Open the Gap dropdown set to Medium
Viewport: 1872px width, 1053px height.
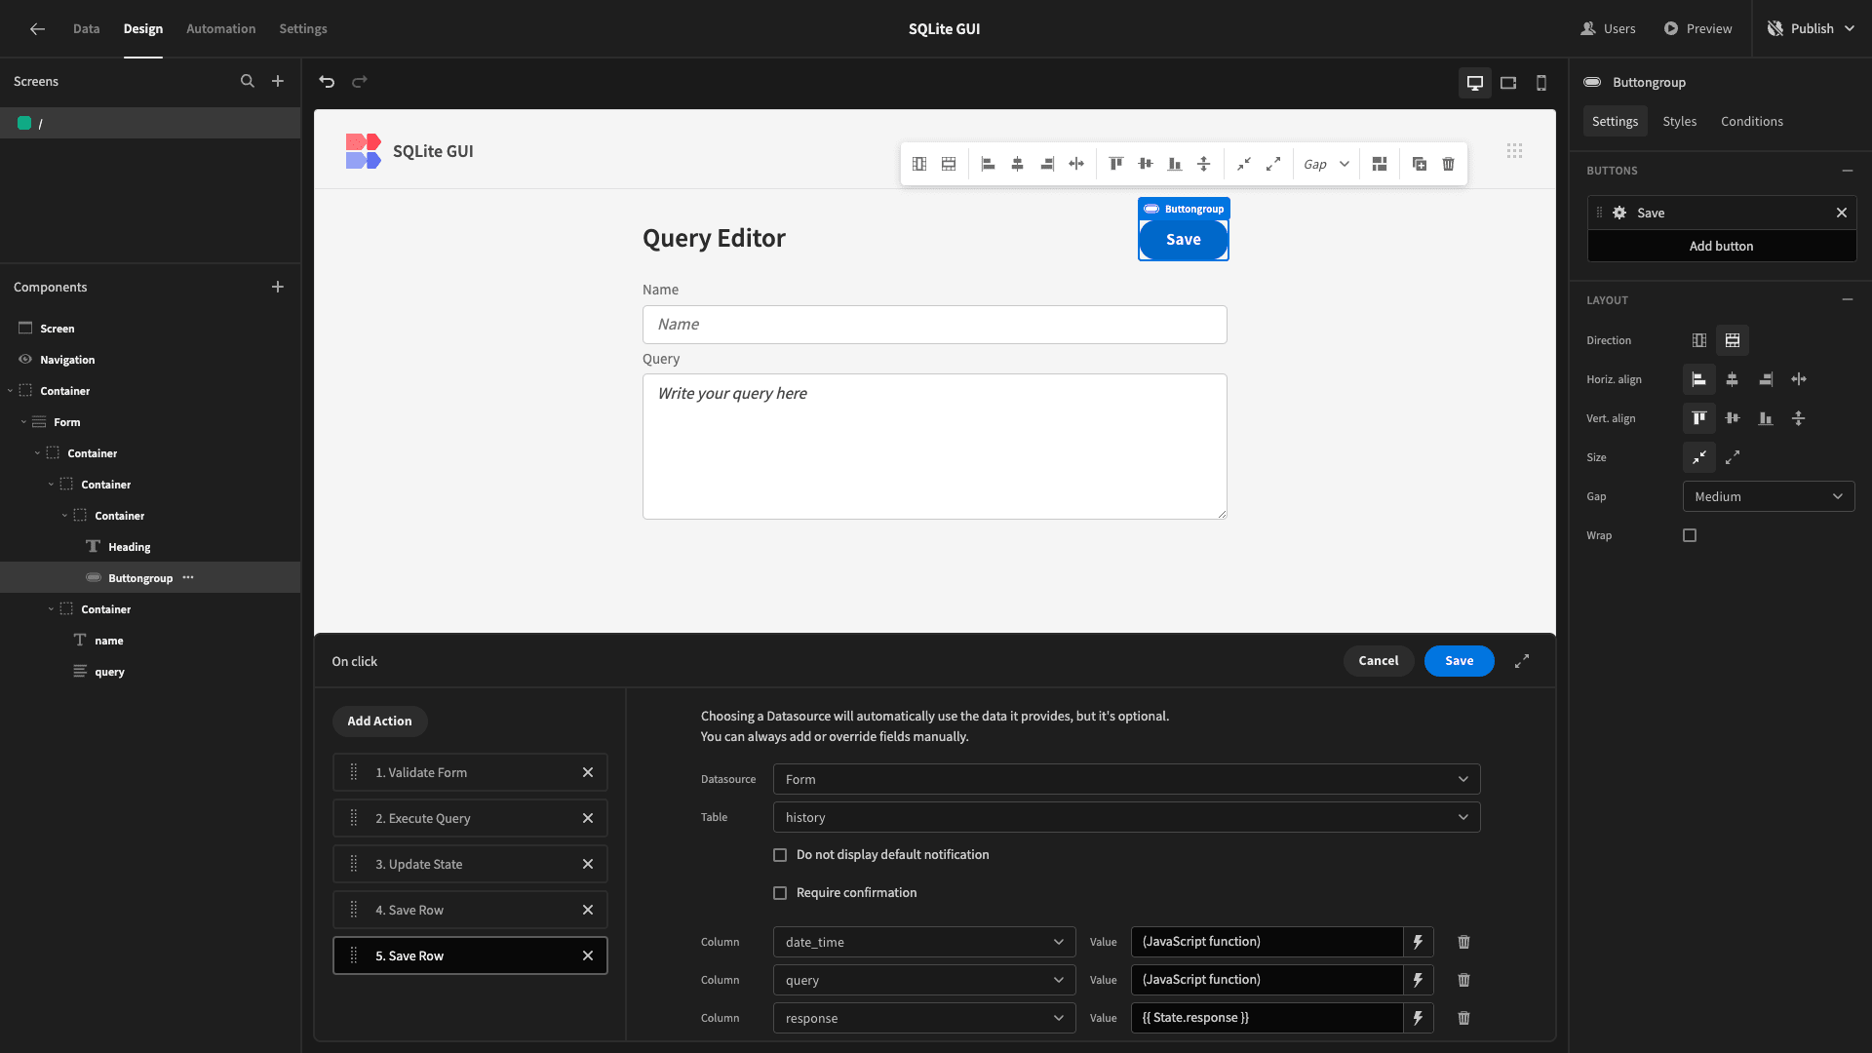pyautogui.click(x=1769, y=496)
